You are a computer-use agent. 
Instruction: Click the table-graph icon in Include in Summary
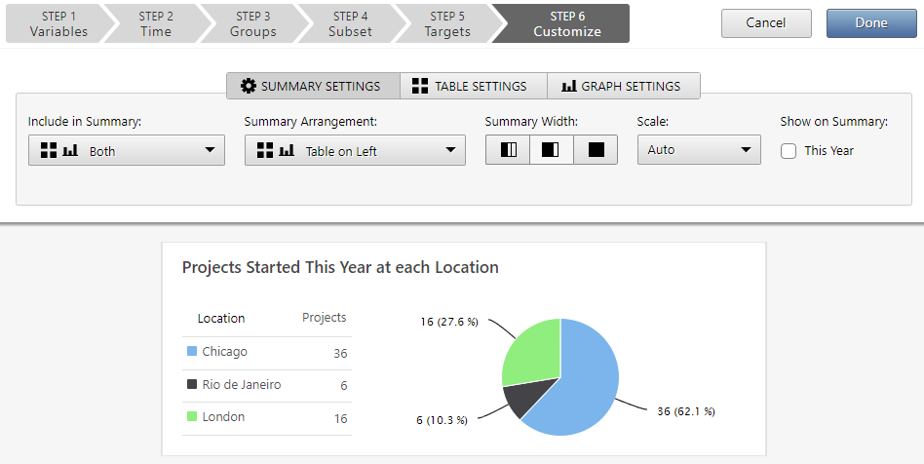(58, 151)
